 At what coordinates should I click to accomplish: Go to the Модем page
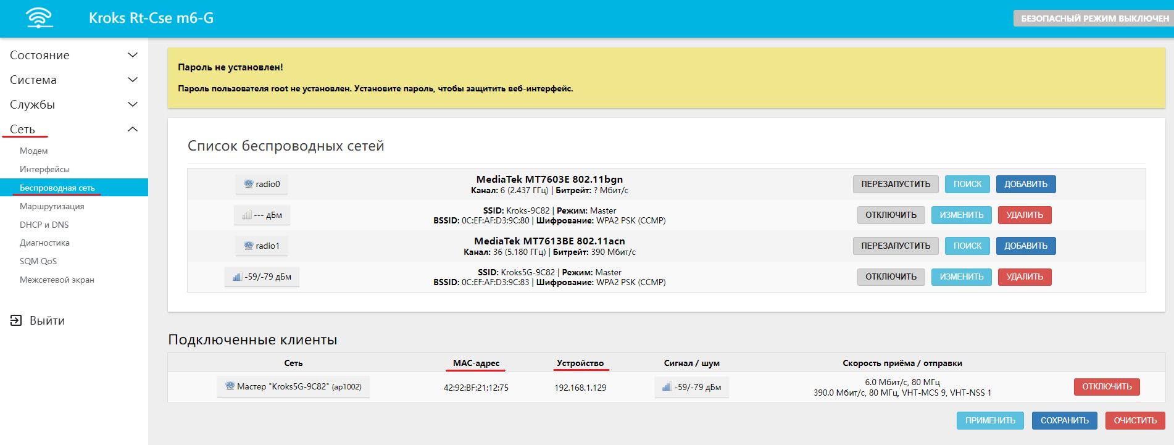pyautogui.click(x=33, y=151)
